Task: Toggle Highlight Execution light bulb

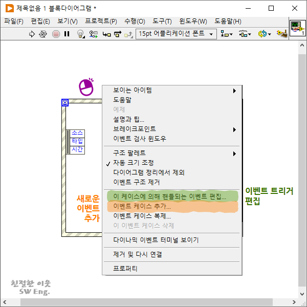Action: [x=80, y=34]
